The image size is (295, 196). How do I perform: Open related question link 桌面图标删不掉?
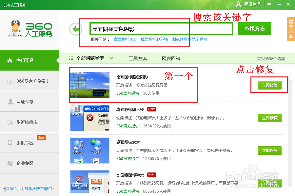click(x=154, y=40)
